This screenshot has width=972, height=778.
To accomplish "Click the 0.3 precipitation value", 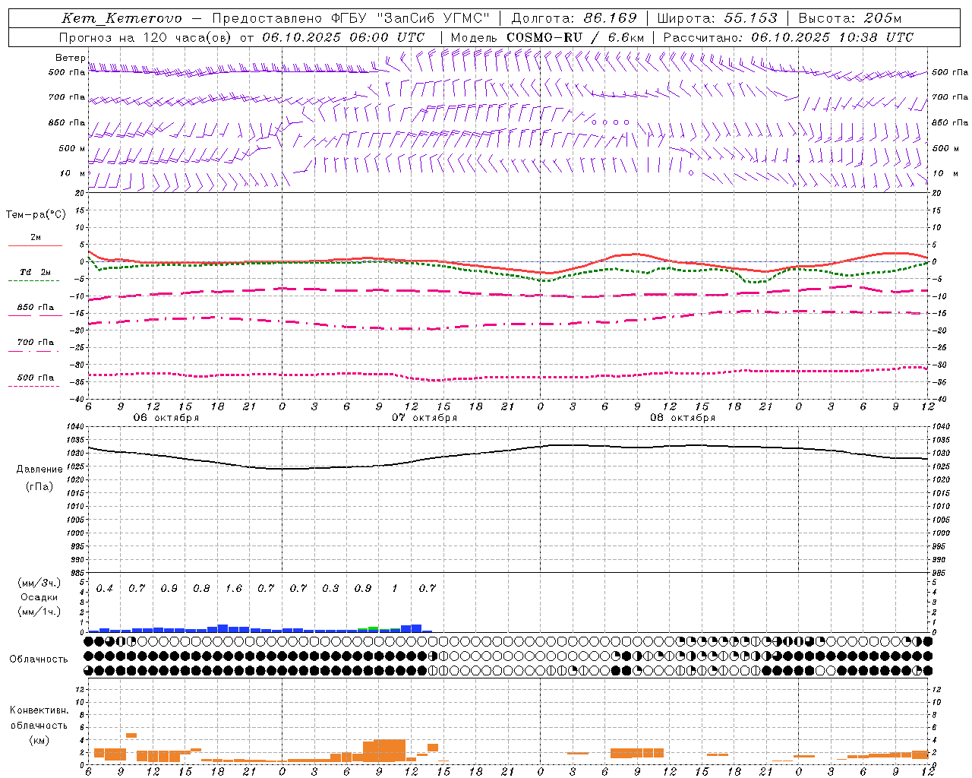I will pos(330,589).
